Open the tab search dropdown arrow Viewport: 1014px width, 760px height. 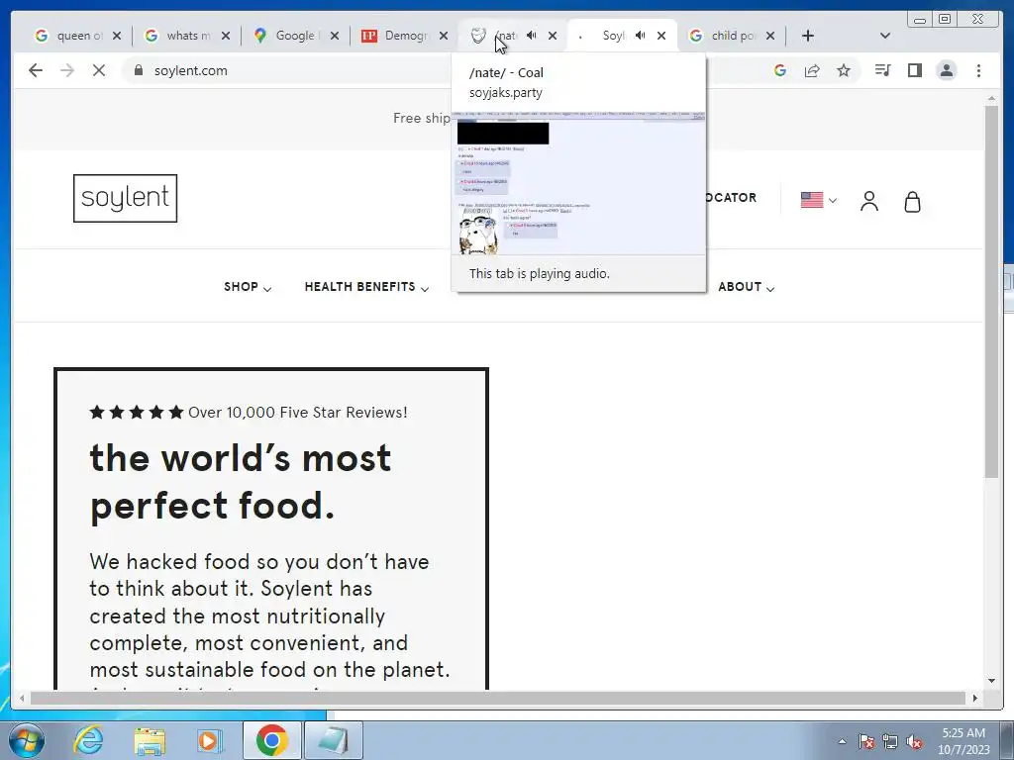coord(884,36)
